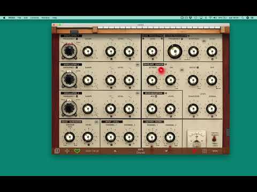This screenshot has width=257, height=192.
Task: Toggle the square under Input Level Channel 1
Action: (111, 145)
